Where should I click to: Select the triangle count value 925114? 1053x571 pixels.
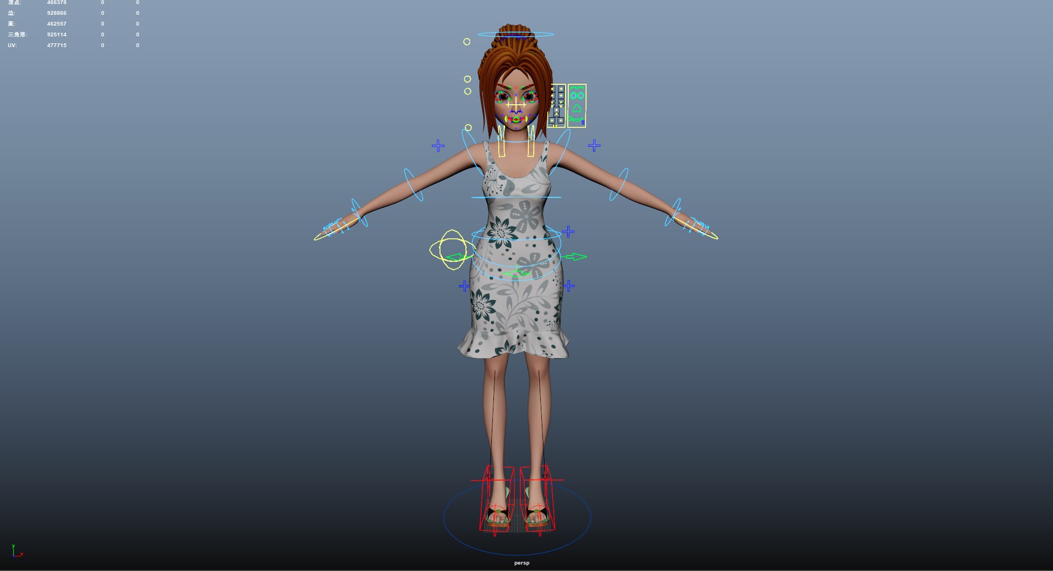tap(56, 35)
